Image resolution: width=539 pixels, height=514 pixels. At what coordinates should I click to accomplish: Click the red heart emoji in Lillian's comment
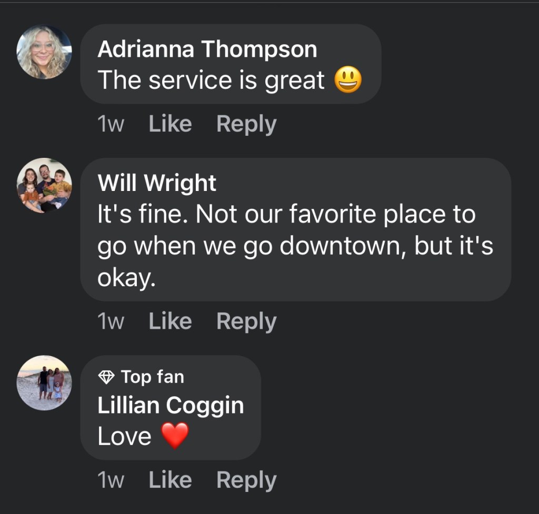coord(174,436)
